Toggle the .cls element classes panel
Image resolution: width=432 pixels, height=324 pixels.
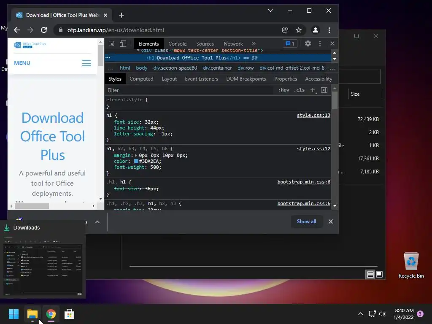pos(299,90)
